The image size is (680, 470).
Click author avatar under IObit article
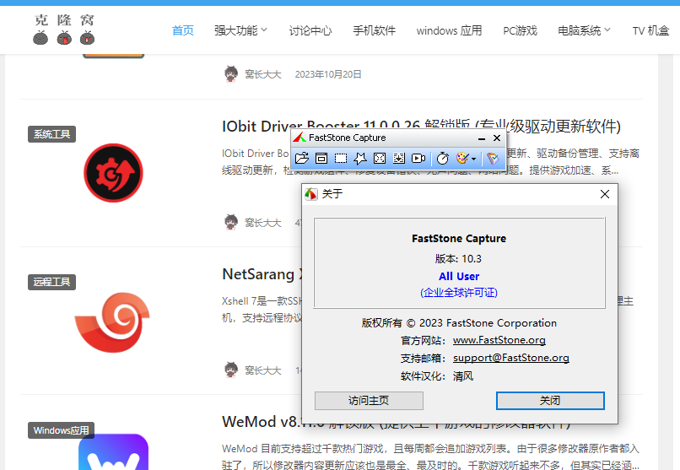231,222
